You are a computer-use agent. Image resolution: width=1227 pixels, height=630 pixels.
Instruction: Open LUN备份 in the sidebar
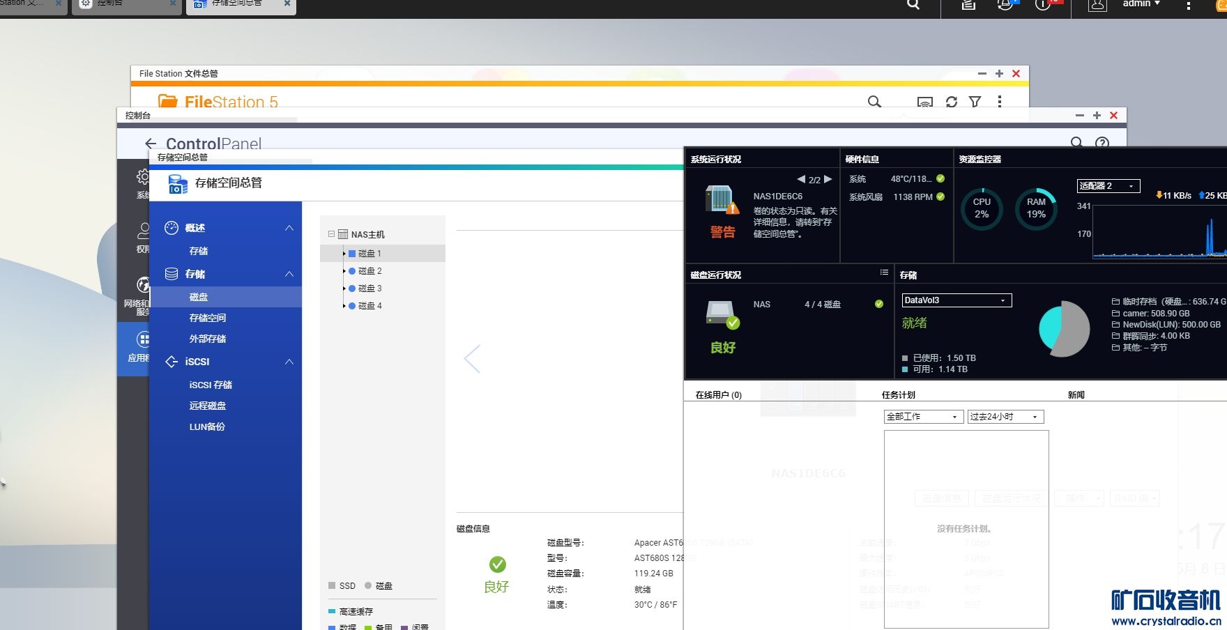[207, 427]
